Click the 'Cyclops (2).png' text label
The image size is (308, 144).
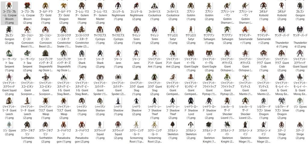click(118, 39)
